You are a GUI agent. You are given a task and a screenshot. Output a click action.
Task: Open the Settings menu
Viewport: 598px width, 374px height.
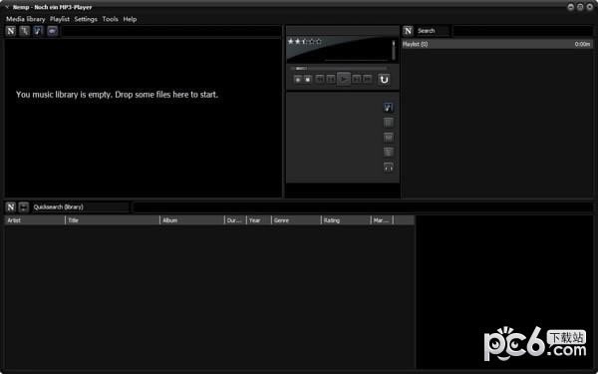[x=86, y=19]
